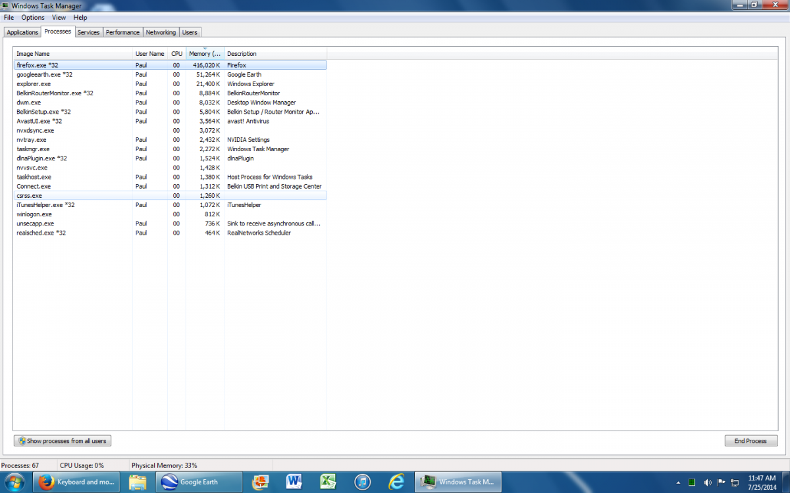Select nvtray.exe process
The height and width of the screenshot is (493, 790).
(x=170, y=139)
